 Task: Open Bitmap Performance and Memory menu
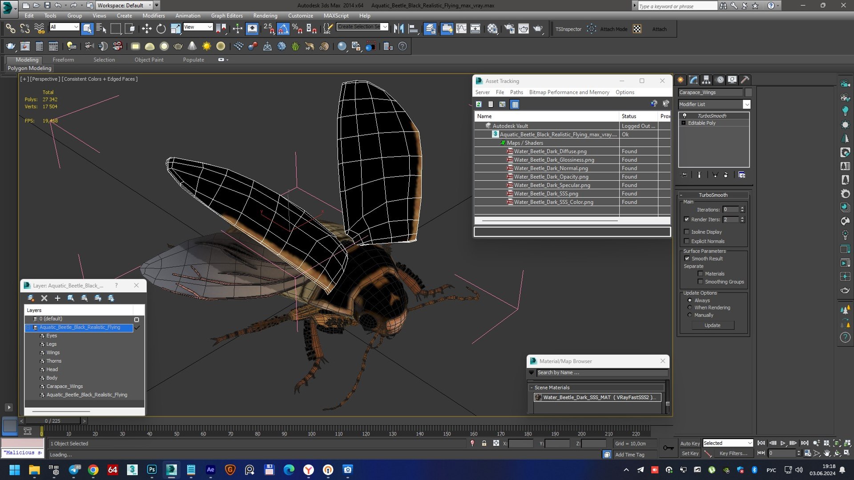569,92
